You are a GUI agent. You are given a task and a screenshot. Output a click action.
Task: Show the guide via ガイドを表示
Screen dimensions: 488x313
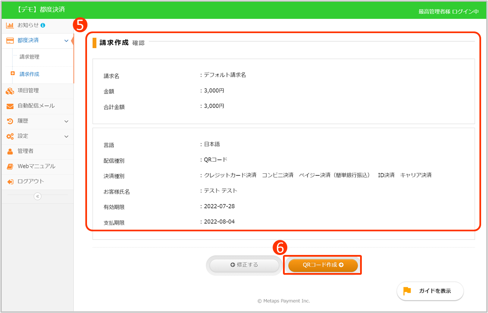pyautogui.click(x=430, y=291)
